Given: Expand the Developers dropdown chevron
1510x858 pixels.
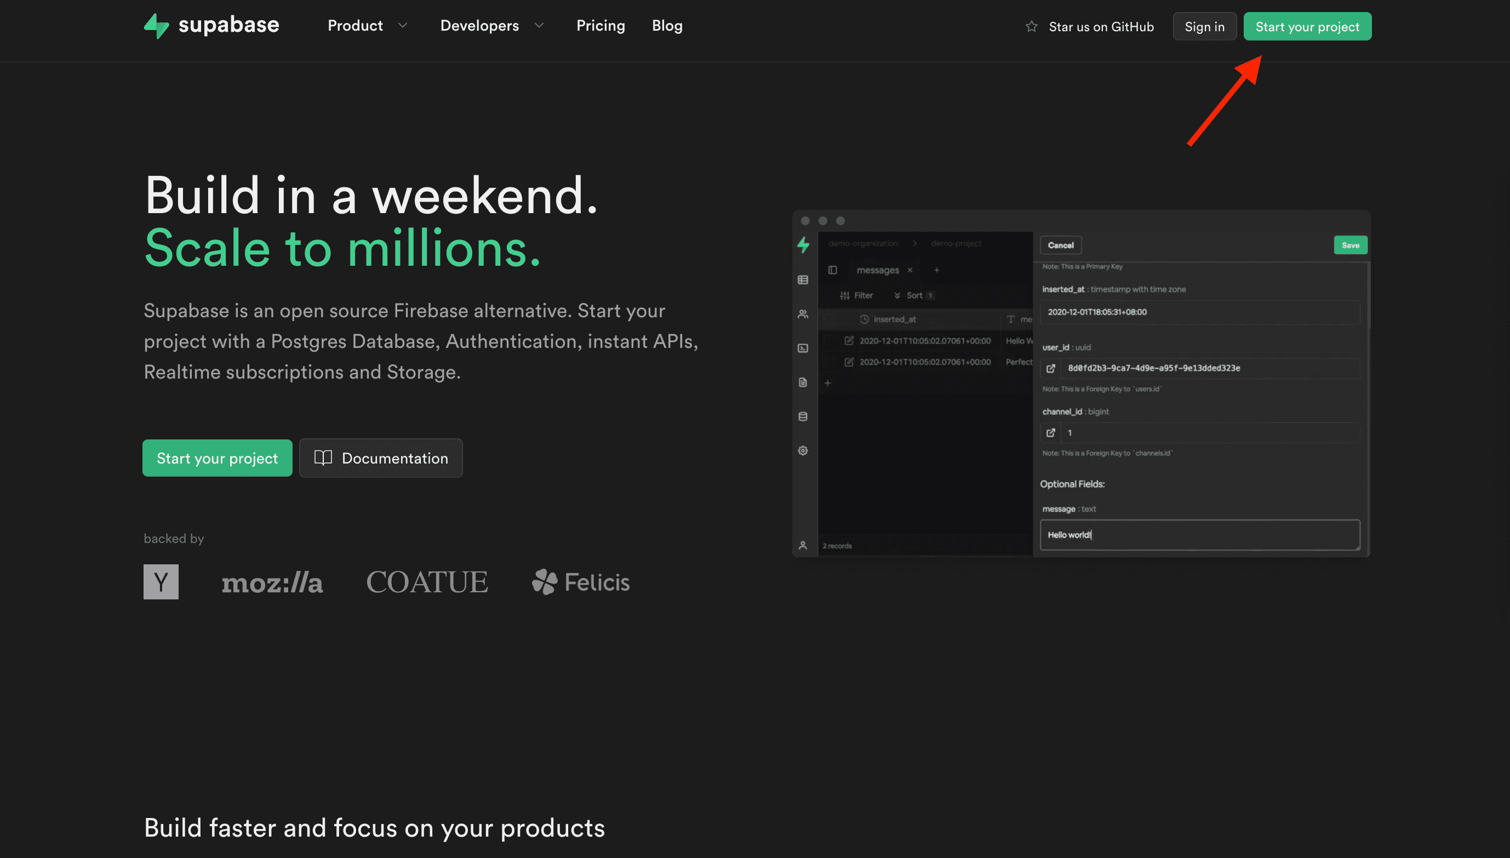Looking at the screenshot, I should [x=539, y=25].
